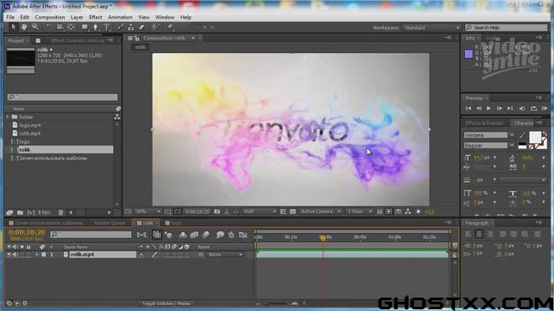
Task: Toggle transparency grid in the viewer
Action: point(293,211)
